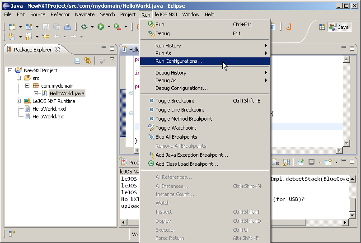Image resolution: width=361 pixels, height=243 pixels.
Task: Open Package Explorer view menu triangle
Action: click(x=112, y=59)
